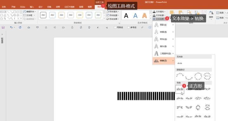This screenshot has width=228, height=121.
Task: Open 文本填充 dropdown
Action: (x=159, y=11)
